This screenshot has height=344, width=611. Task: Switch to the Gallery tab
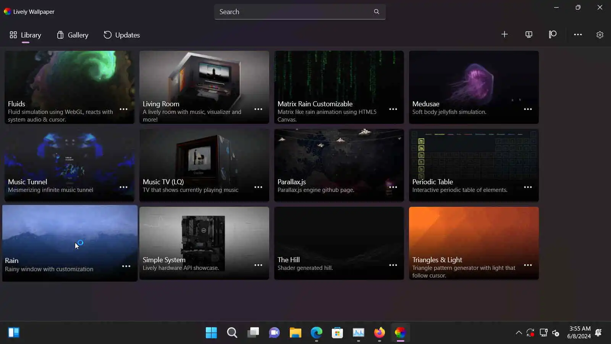pyautogui.click(x=73, y=35)
